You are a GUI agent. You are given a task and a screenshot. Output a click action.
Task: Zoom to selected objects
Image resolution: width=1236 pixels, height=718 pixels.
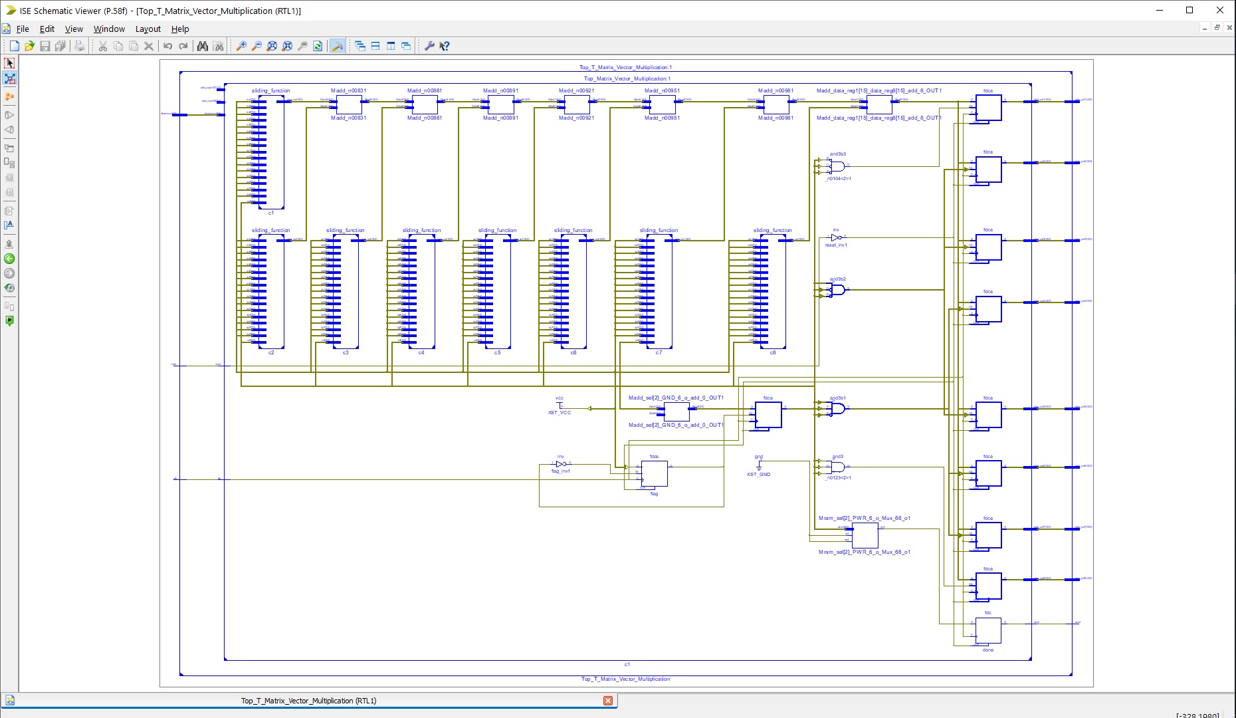point(286,46)
